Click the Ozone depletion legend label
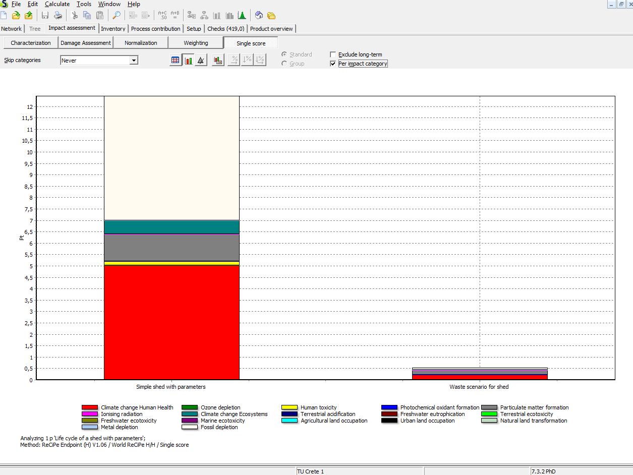The width and height of the screenshot is (633, 475). point(220,407)
